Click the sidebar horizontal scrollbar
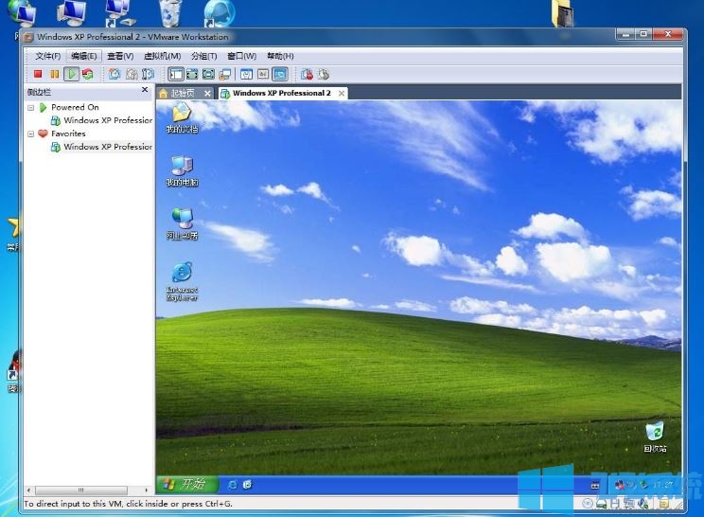Image resolution: width=704 pixels, height=517 pixels. click(85, 490)
